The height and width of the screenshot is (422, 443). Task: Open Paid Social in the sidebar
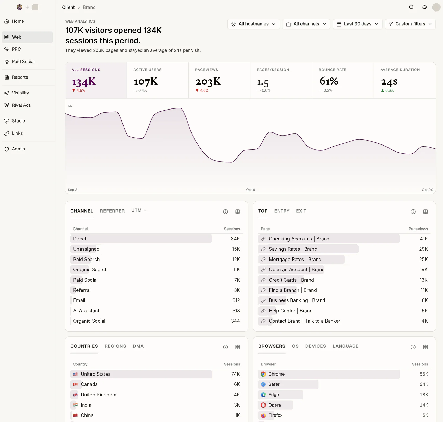(x=27, y=62)
